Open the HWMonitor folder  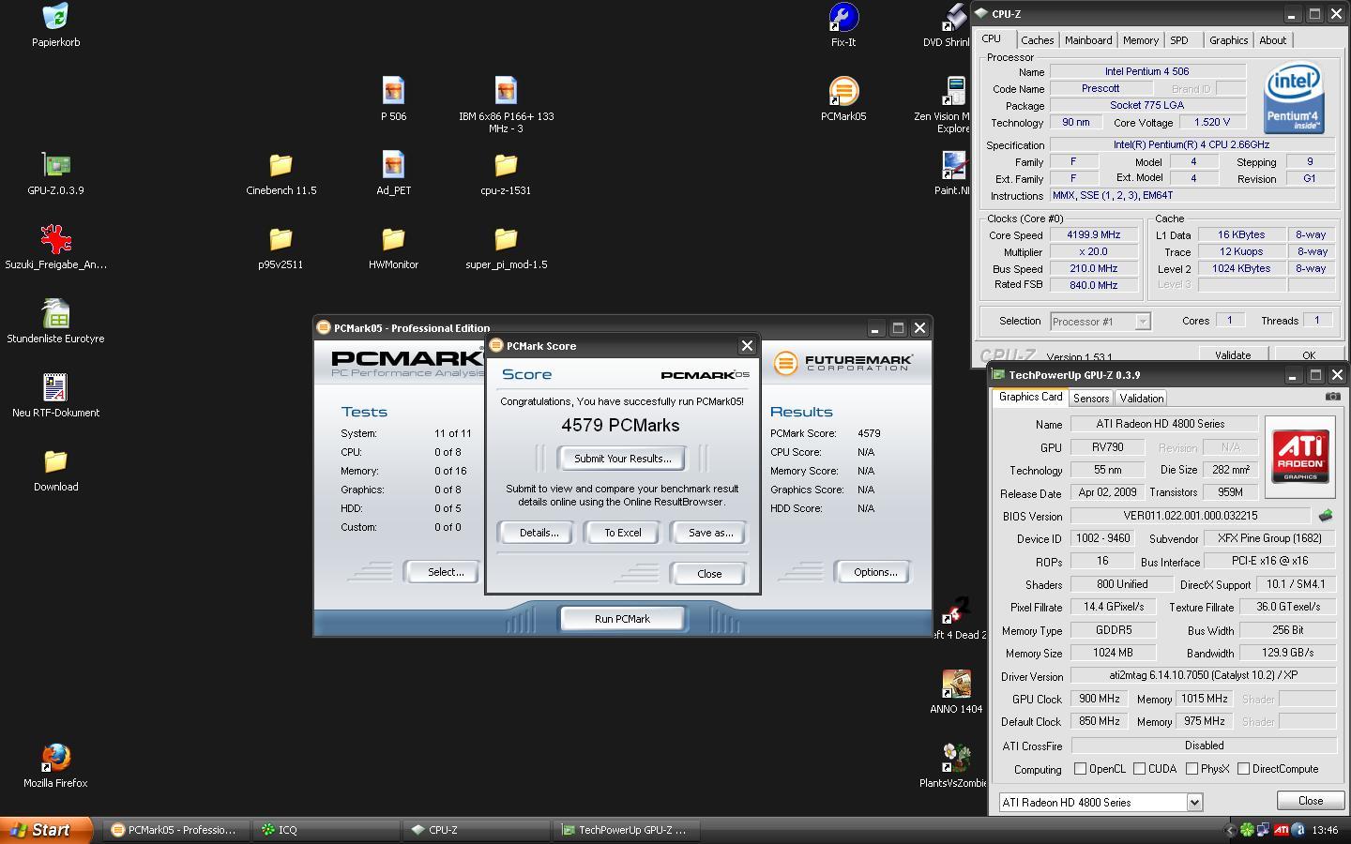click(393, 247)
